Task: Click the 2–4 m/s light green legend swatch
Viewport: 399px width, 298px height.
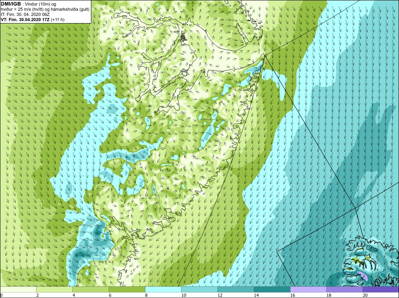Action: click(x=54, y=290)
